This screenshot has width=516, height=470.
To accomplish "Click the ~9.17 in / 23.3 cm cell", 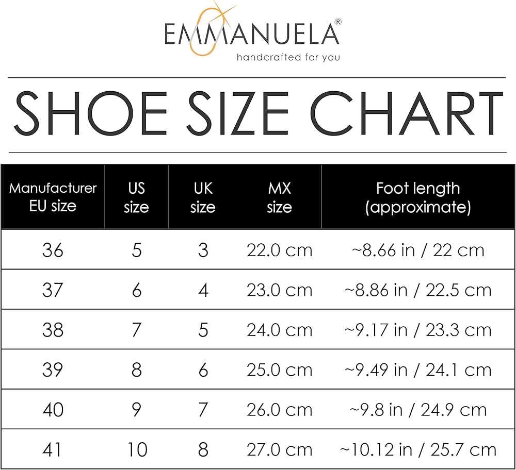I will pos(417,330).
